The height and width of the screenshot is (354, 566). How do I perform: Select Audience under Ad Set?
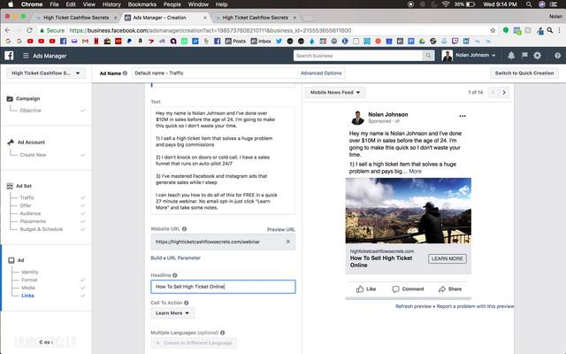click(x=30, y=213)
